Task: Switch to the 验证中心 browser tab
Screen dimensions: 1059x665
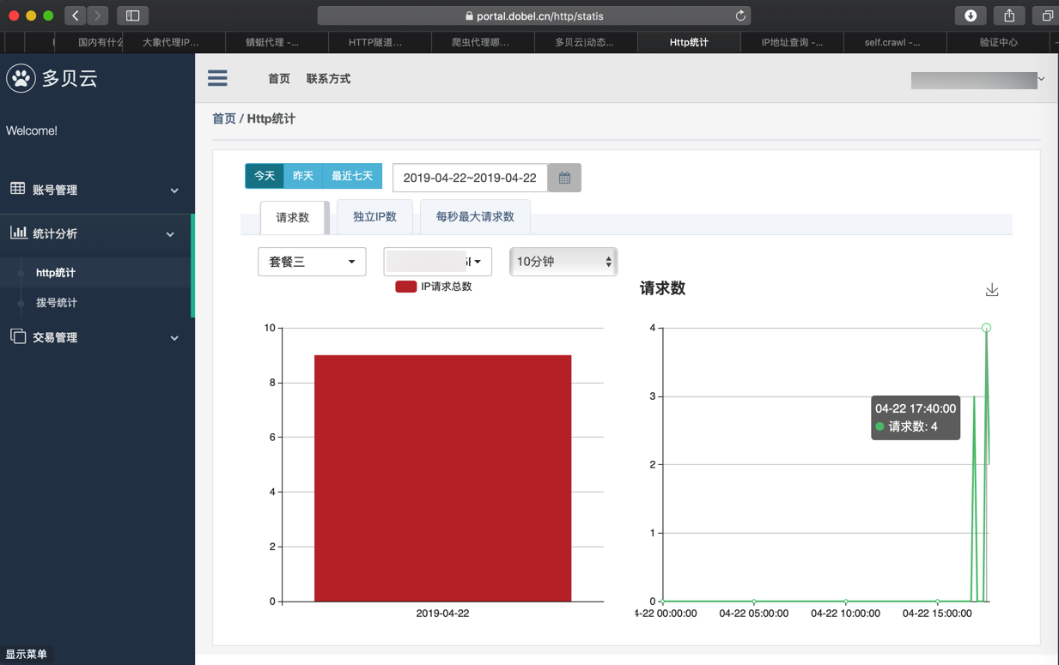Action: pyautogui.click(x=998, y=42)
